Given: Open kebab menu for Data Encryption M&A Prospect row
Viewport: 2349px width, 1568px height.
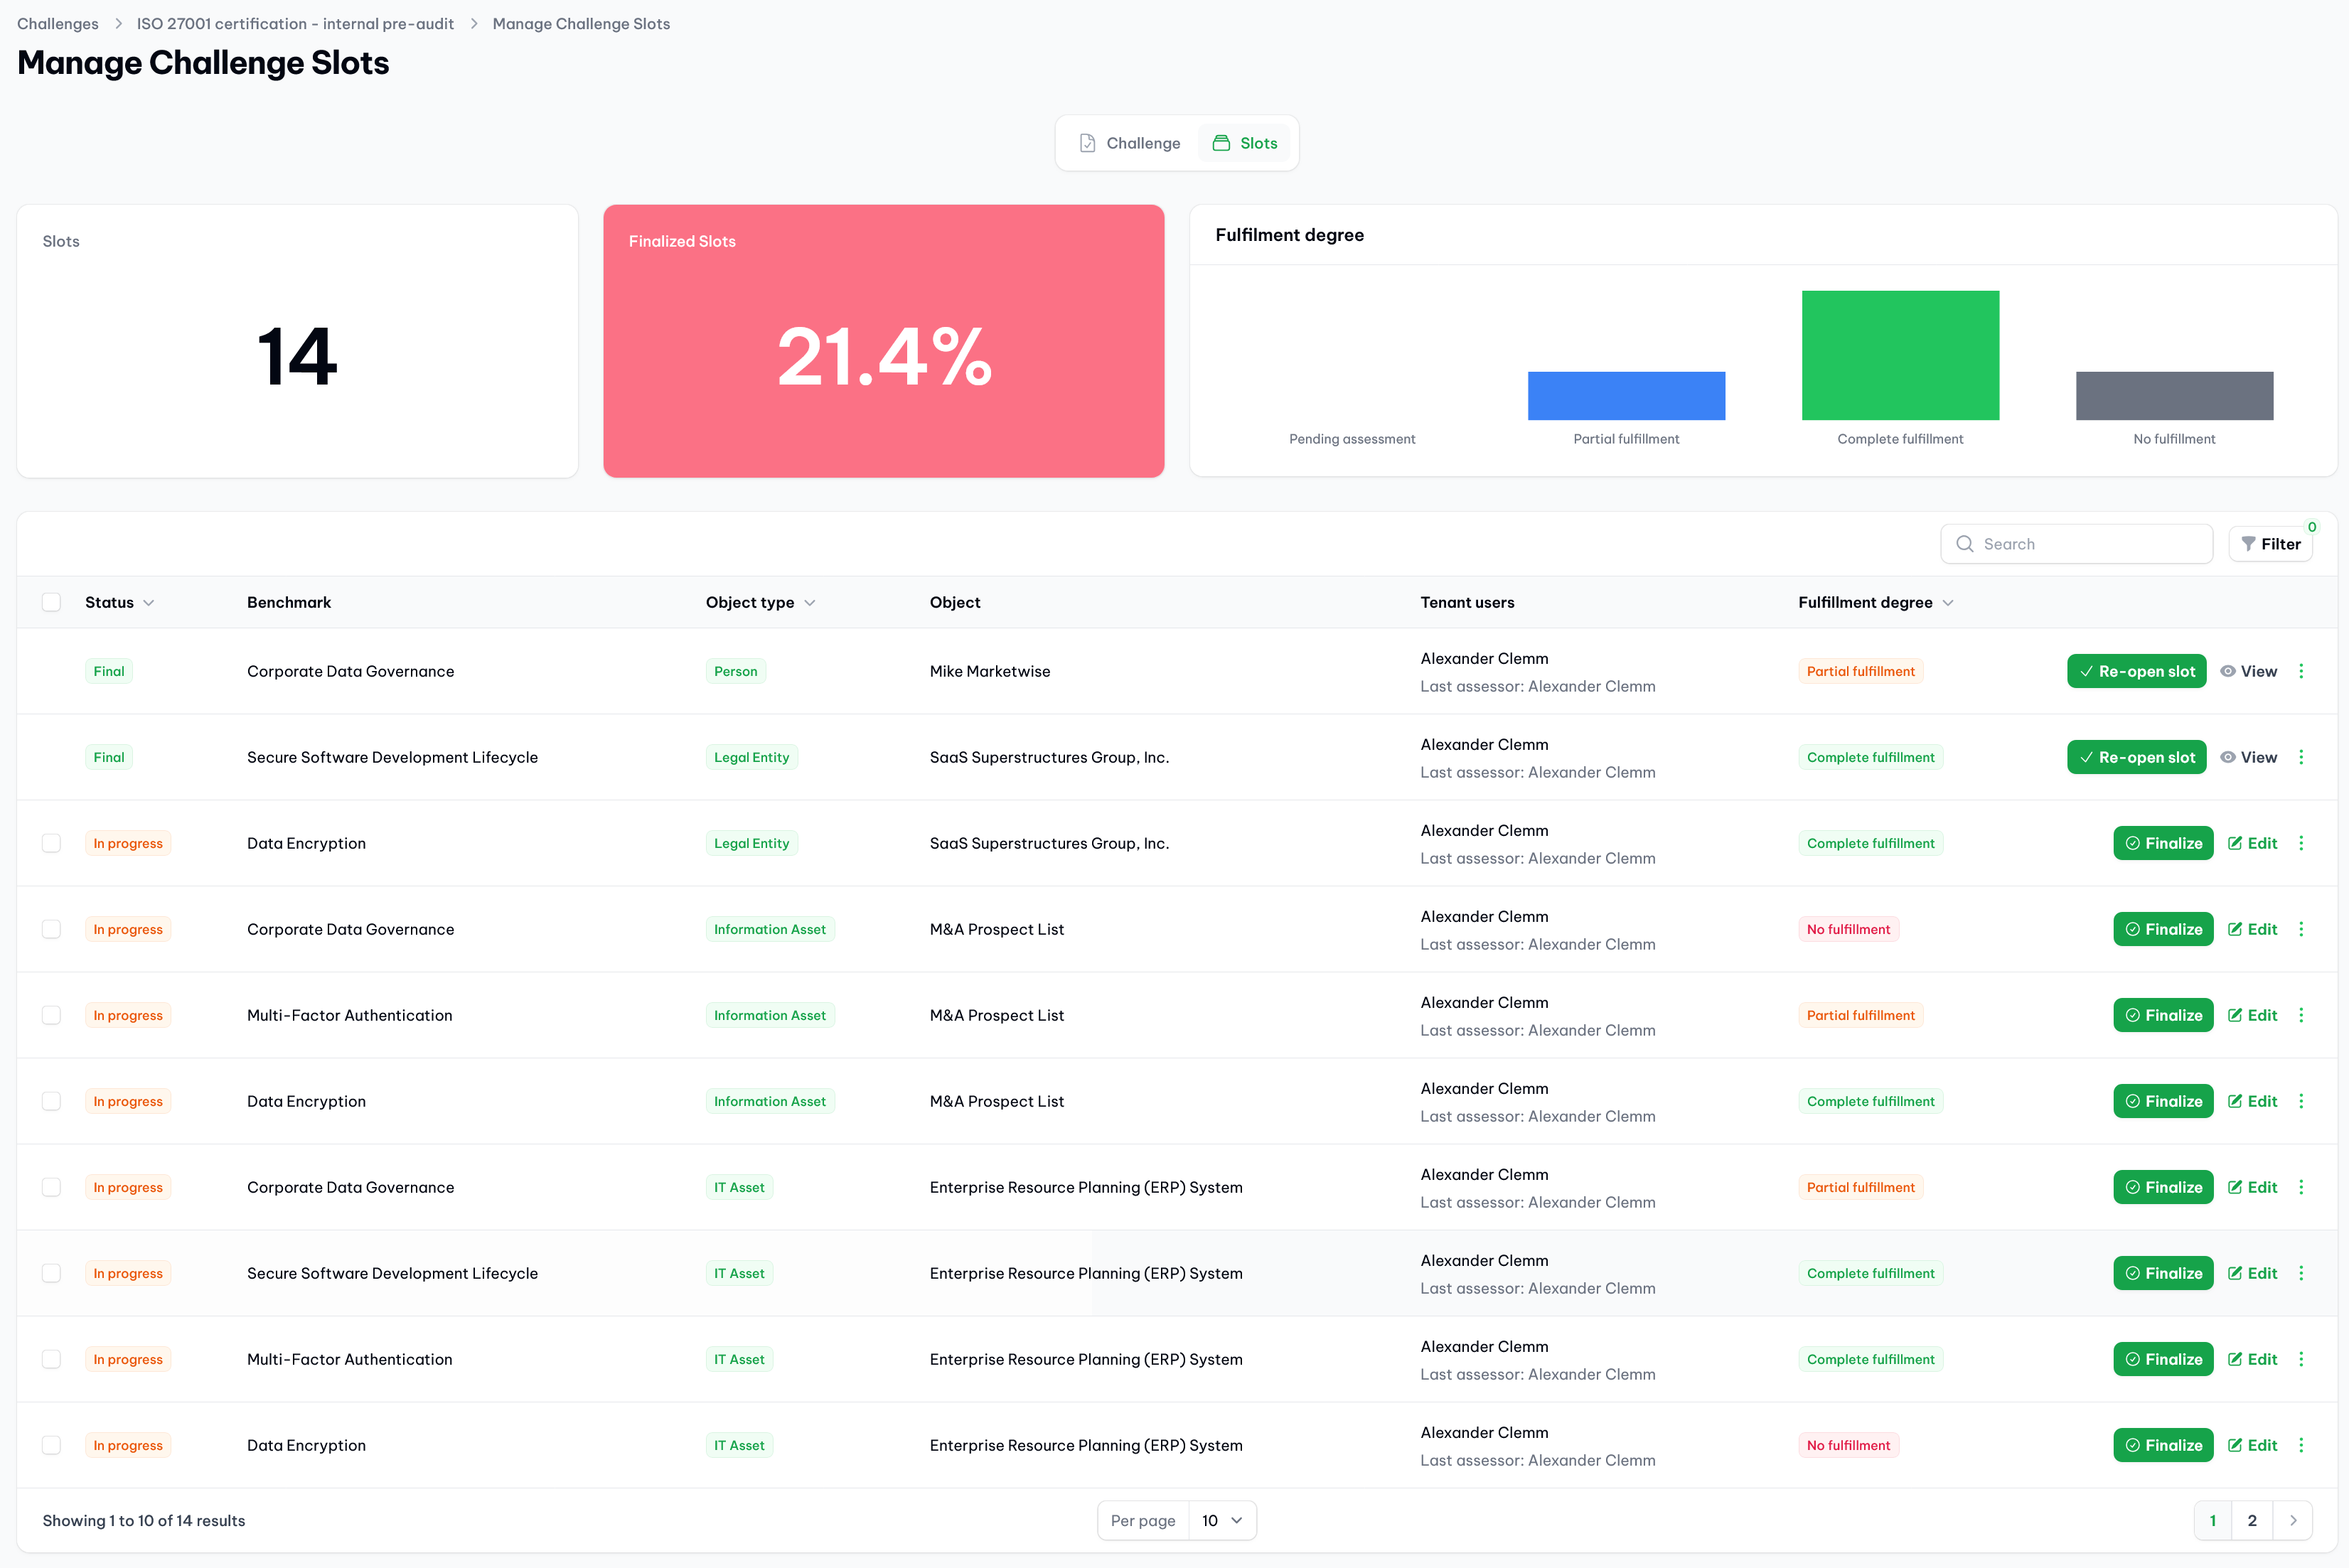Looking at the screenshot, I should click(x=2301, y=1101).
